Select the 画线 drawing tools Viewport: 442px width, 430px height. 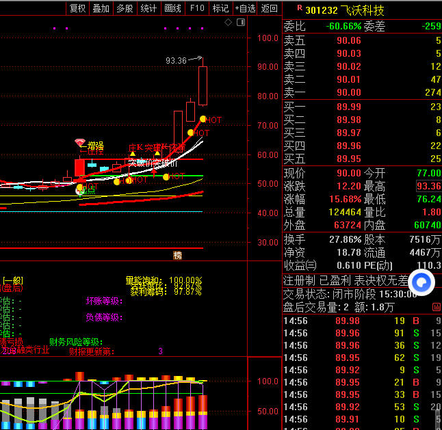point(172,8)
